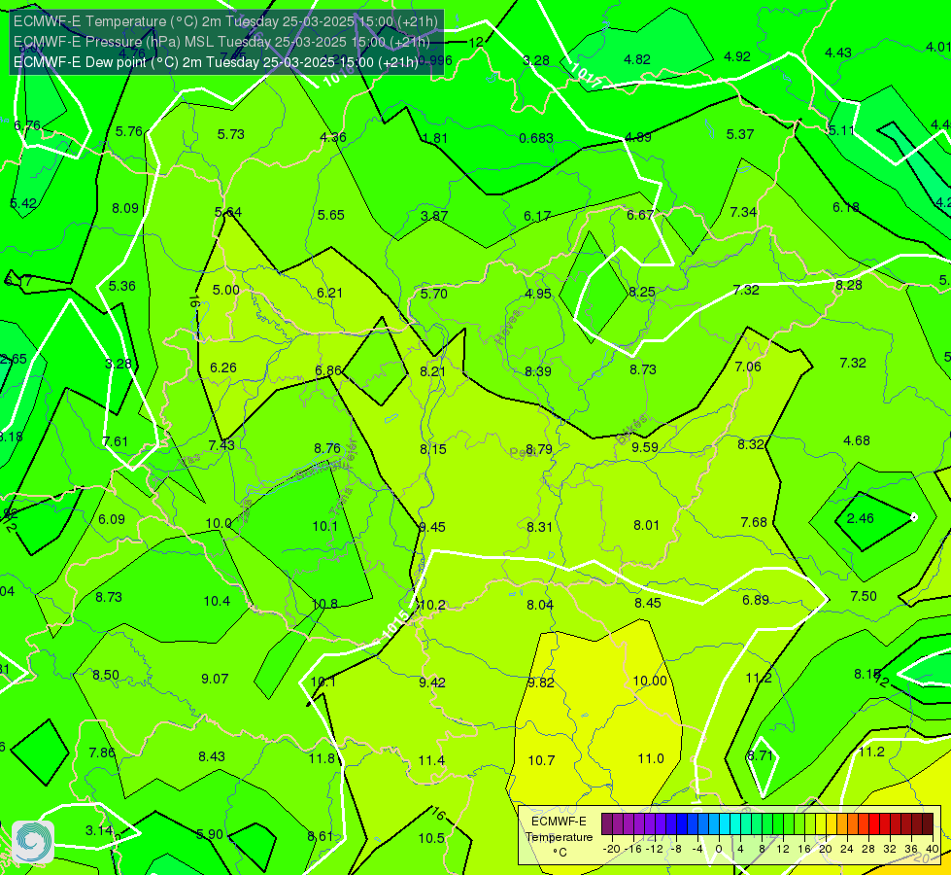Click the 1015 pressure contour label
Image resolution: width=951 pixels, height=875 pixels.
(x=395, y=623)
